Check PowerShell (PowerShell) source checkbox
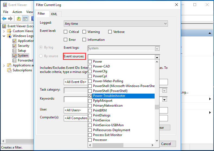 click(x=90, y=91)
